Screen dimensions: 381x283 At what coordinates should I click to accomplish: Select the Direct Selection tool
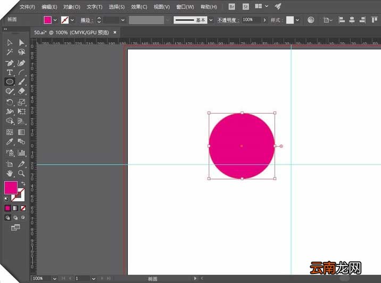21,43
